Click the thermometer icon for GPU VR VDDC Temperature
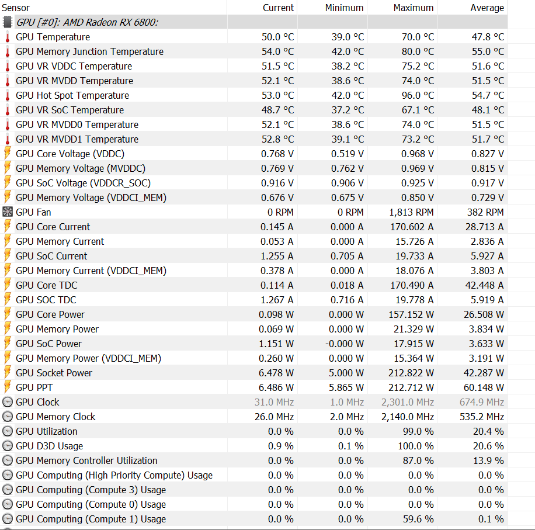Screen dimensions: 535x530 7,66
